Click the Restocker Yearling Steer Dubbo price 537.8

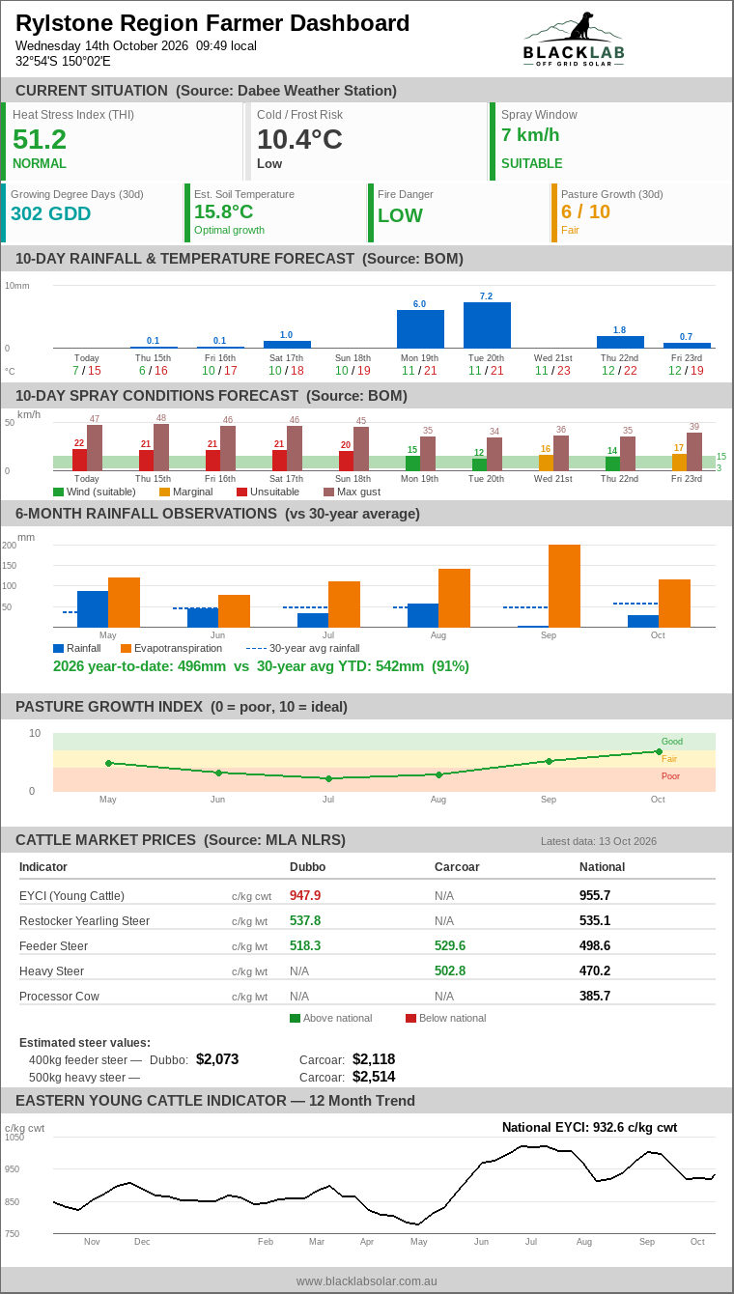(x=305, y=920)
